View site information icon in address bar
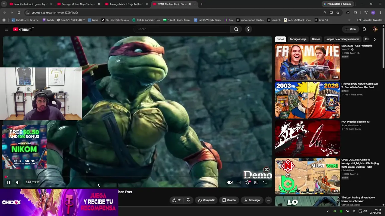Image resolution: width=385 pixels, height=216 pixels. [x=28, y=13]
